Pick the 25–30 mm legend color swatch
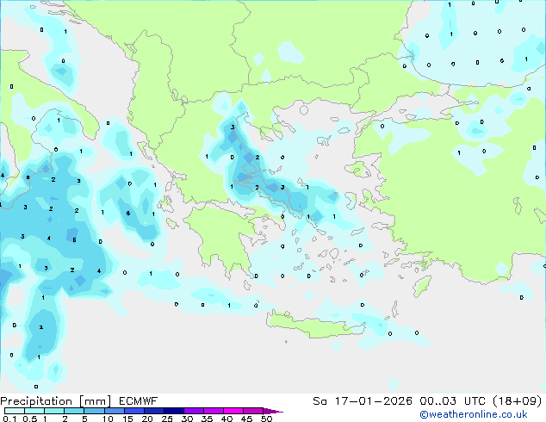 tap(174, 411)
